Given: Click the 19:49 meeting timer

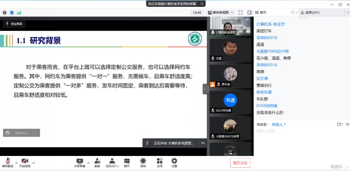Looking at the screenshot, I should [197, 13].
